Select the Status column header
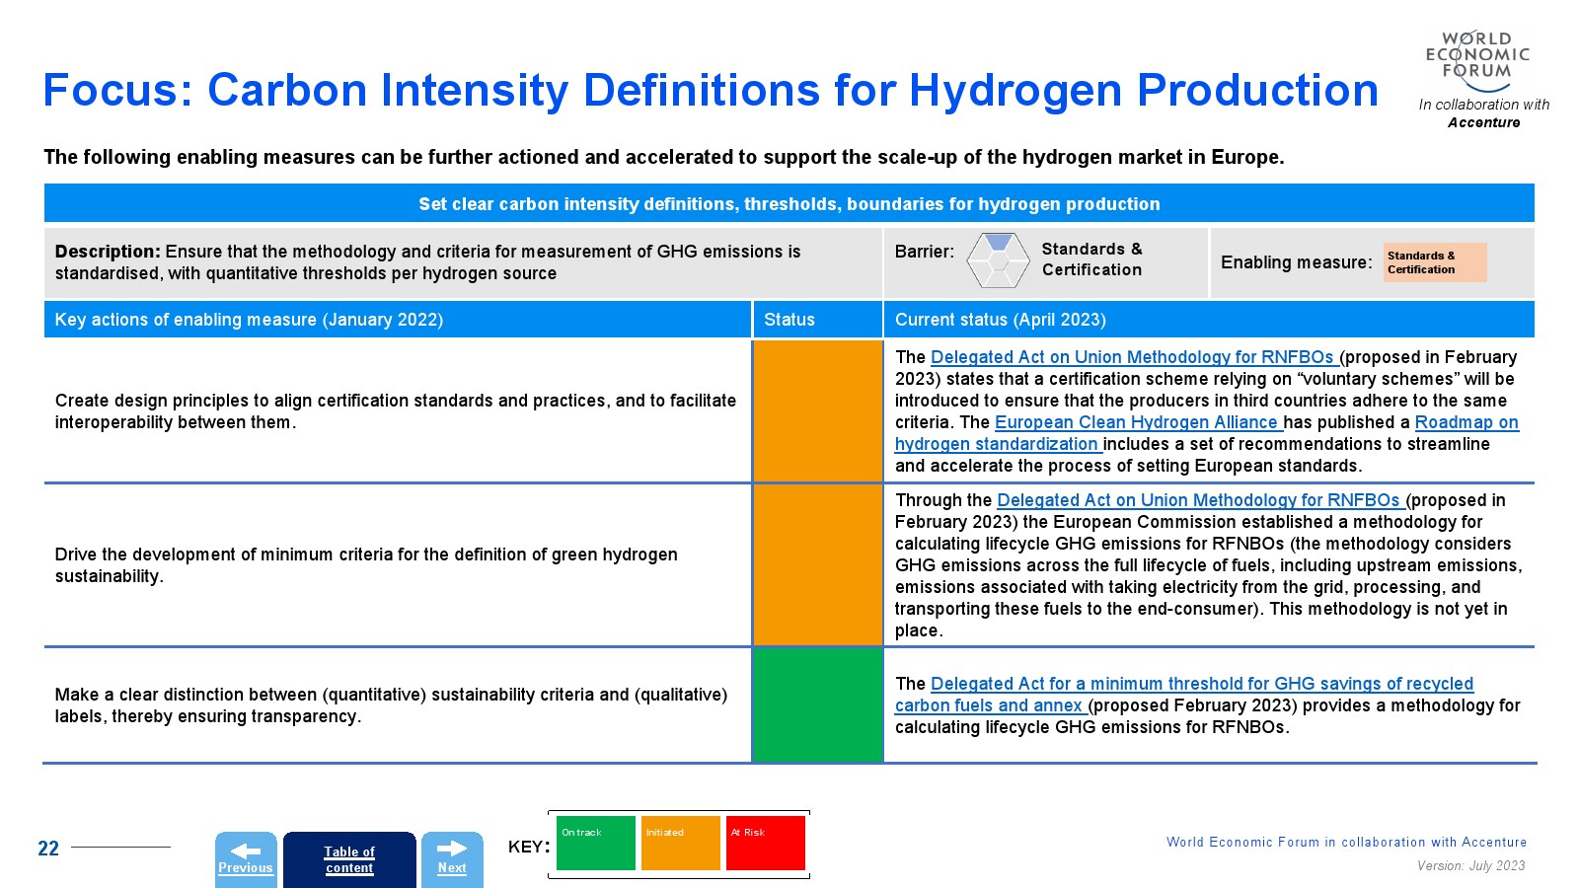 (789, 320)
